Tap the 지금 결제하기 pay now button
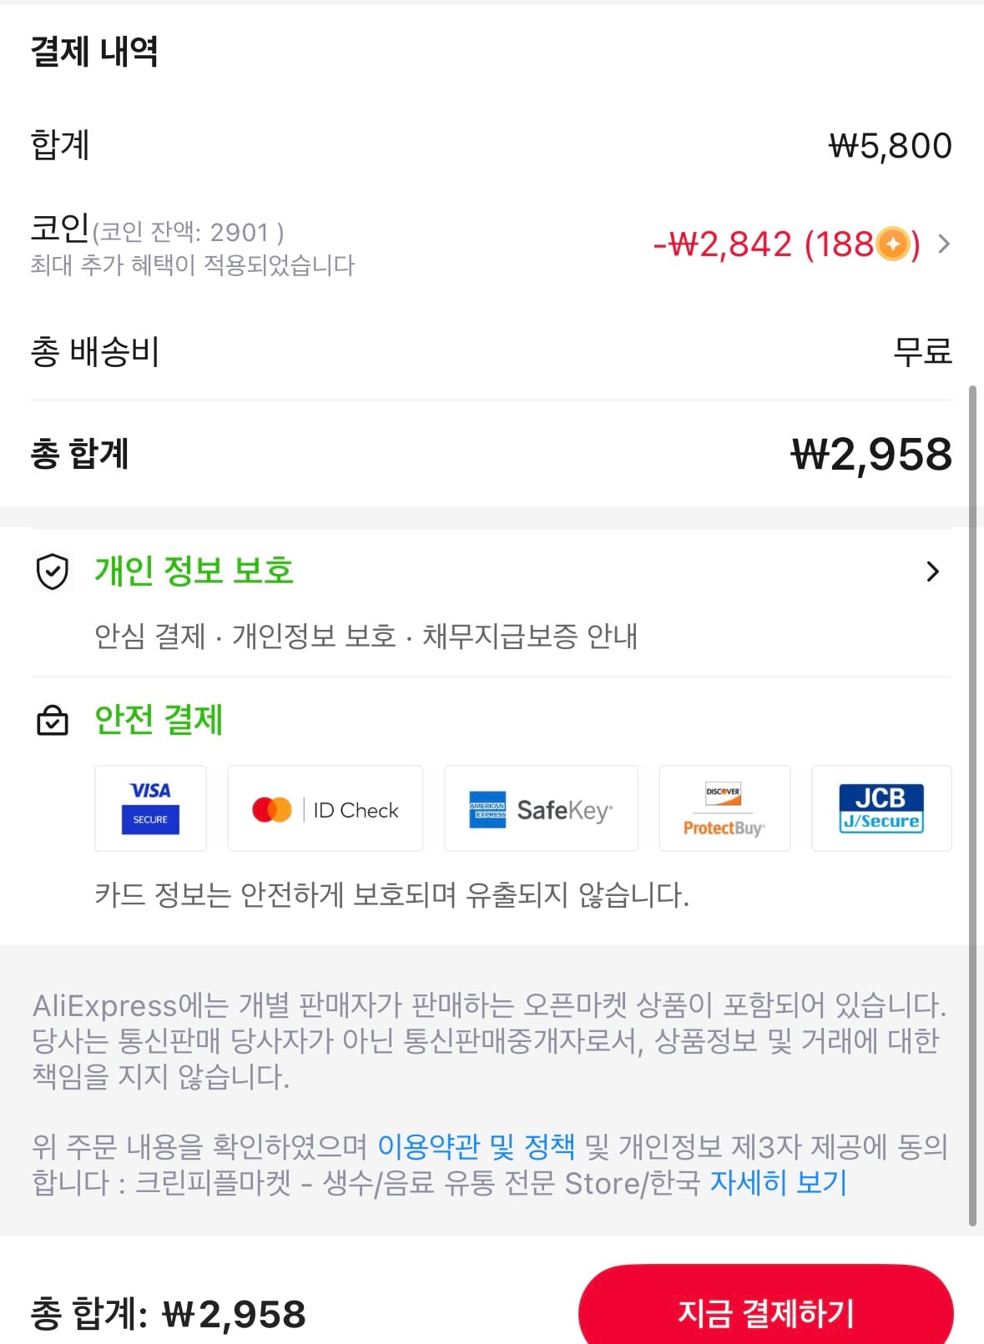 point(765,1307)
